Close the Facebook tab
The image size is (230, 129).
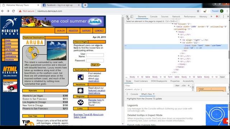click(79, 5)
